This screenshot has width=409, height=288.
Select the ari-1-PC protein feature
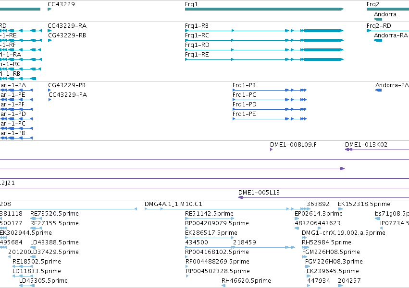16,128
